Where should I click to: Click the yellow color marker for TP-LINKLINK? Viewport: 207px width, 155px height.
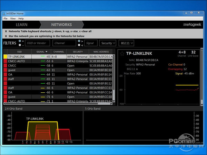point(5,56)
